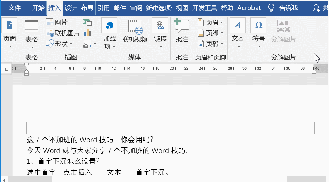Expand the 形状 shapes dropdown arrow
This screenshot has height=182, width=329.
click(71, 44)
